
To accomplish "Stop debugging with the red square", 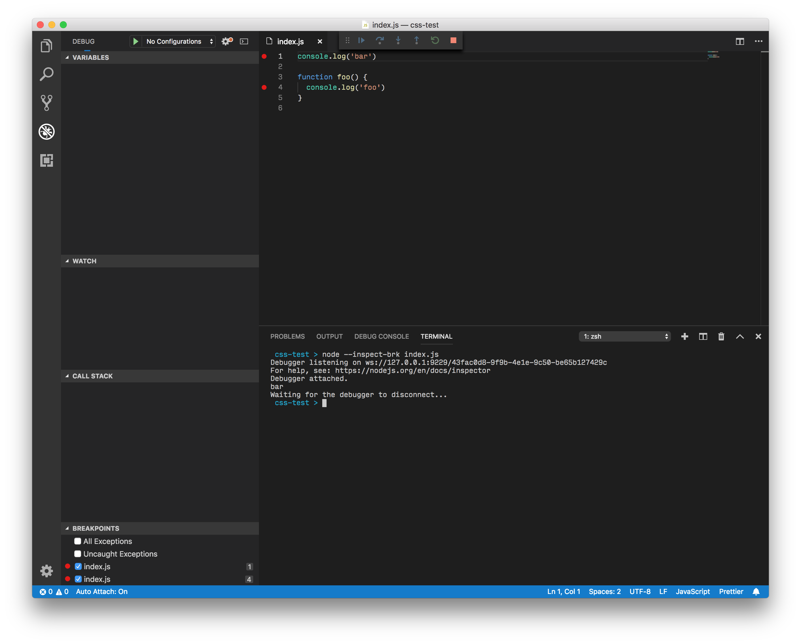I will pyautogui.click(x=453, y=40).
